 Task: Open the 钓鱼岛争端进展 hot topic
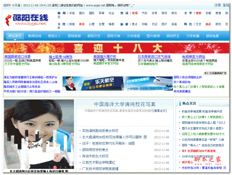pyautogui.click(x=202, y=112)
